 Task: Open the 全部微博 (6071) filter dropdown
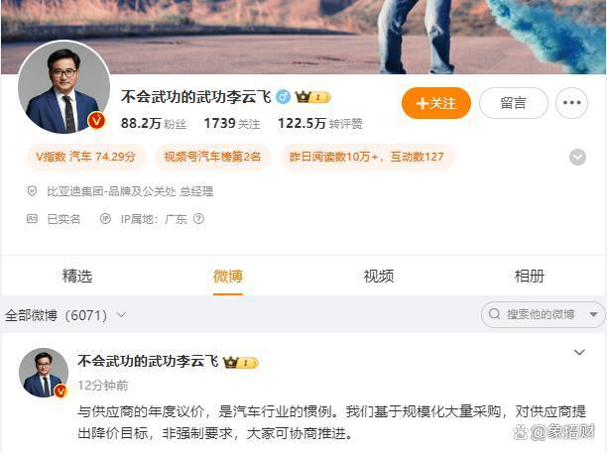[x=65, y=315]
